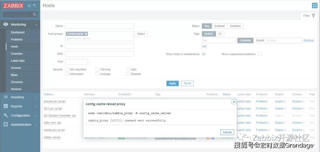The width and height of the screenshot is (320, 152).
Task: Check Show suppressed problems
Action: pos(260,54)
